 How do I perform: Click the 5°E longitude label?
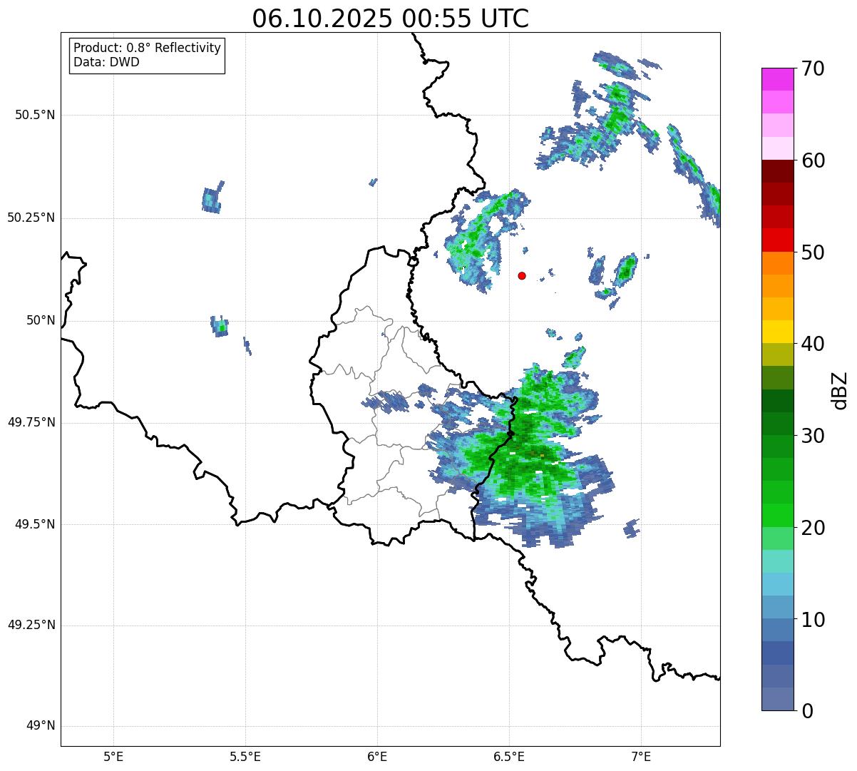pos(113,756)
